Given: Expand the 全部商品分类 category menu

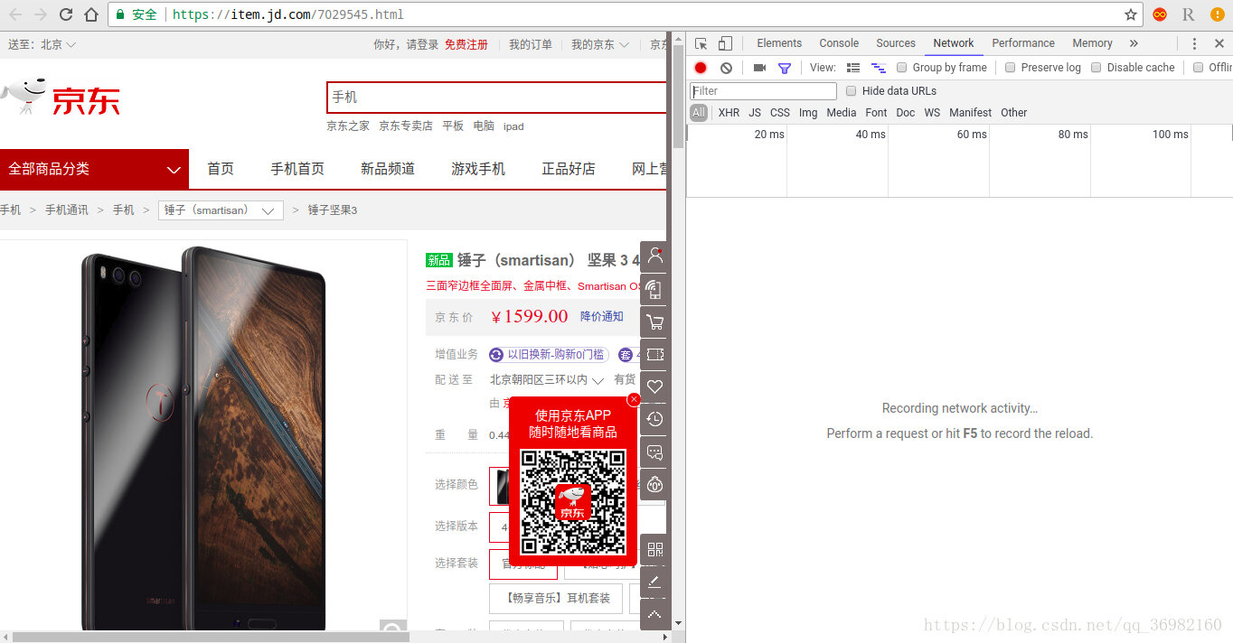Looking at the screenshot, I should (94, 169).
